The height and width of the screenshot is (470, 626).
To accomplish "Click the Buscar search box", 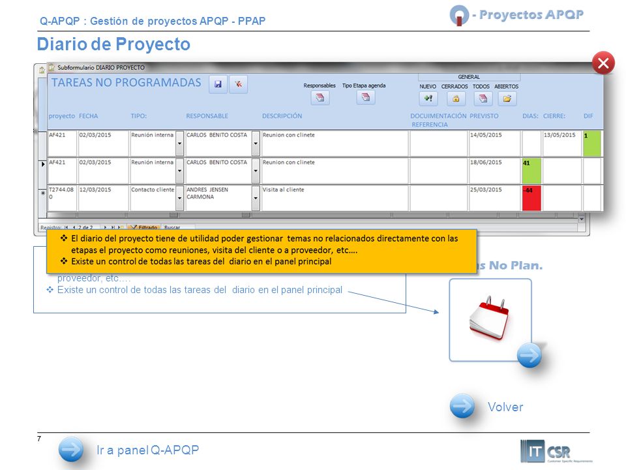I will pos(177,227).
